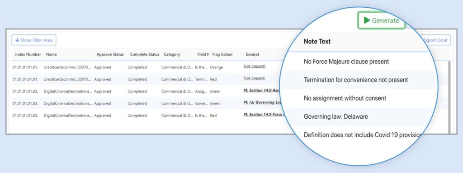Viewport: 463px width, 173px height.
Task: Click the Creditcardscom name cell in the Orange row
Action: (x=68, y=67)
